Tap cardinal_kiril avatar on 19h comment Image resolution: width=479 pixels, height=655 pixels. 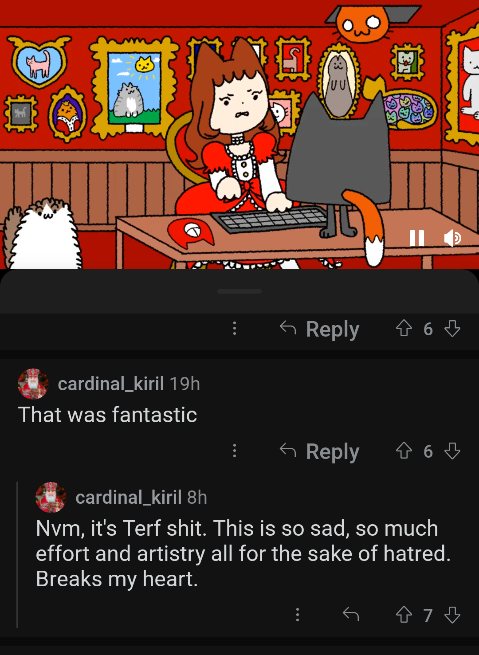(x=33, y=384)
